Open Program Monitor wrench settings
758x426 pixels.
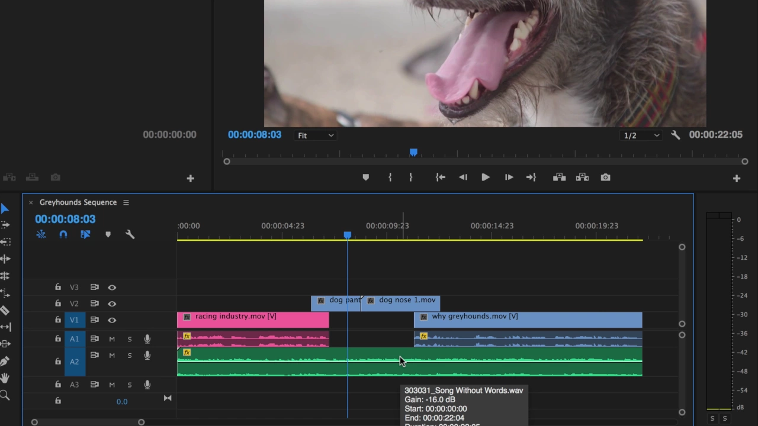pos(675,135)
